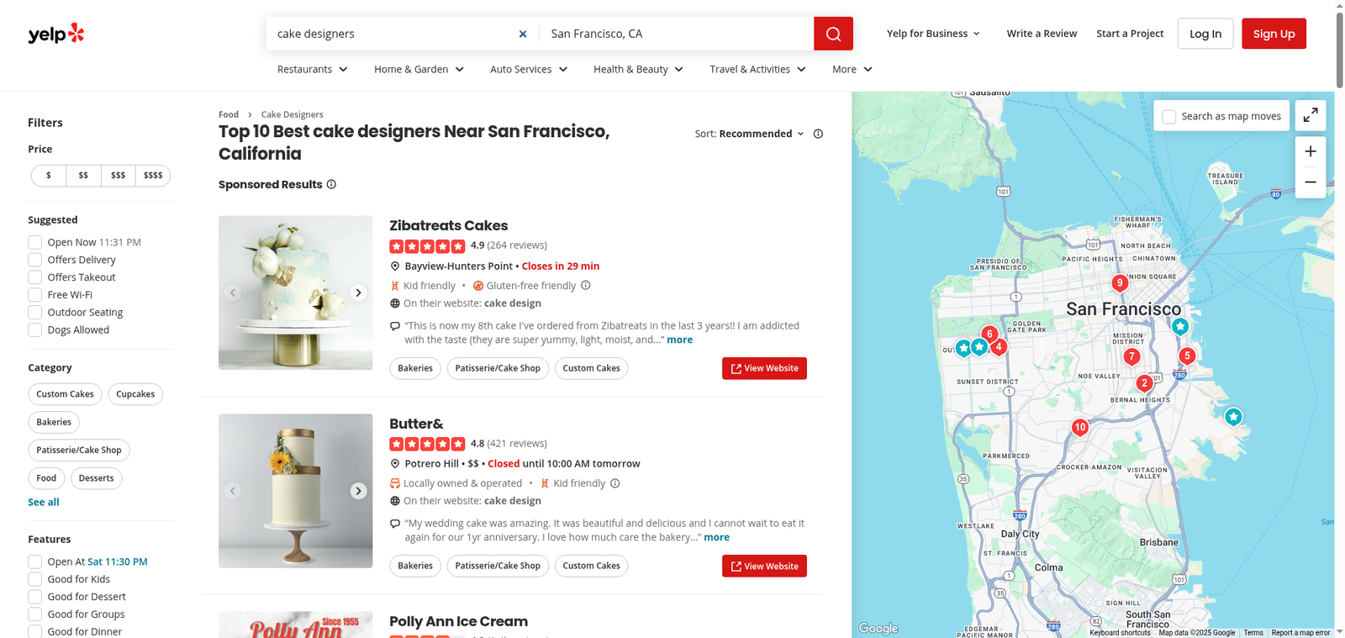
Task: Select map pin number 6
Action: coord(989,334)
